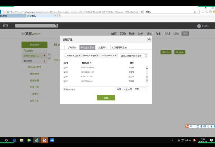This screenshot has height=147, width=215.
Task: Expand the 大数据与人工智能 dropdown
Action: pyautogui.click(x=80, y=56)
